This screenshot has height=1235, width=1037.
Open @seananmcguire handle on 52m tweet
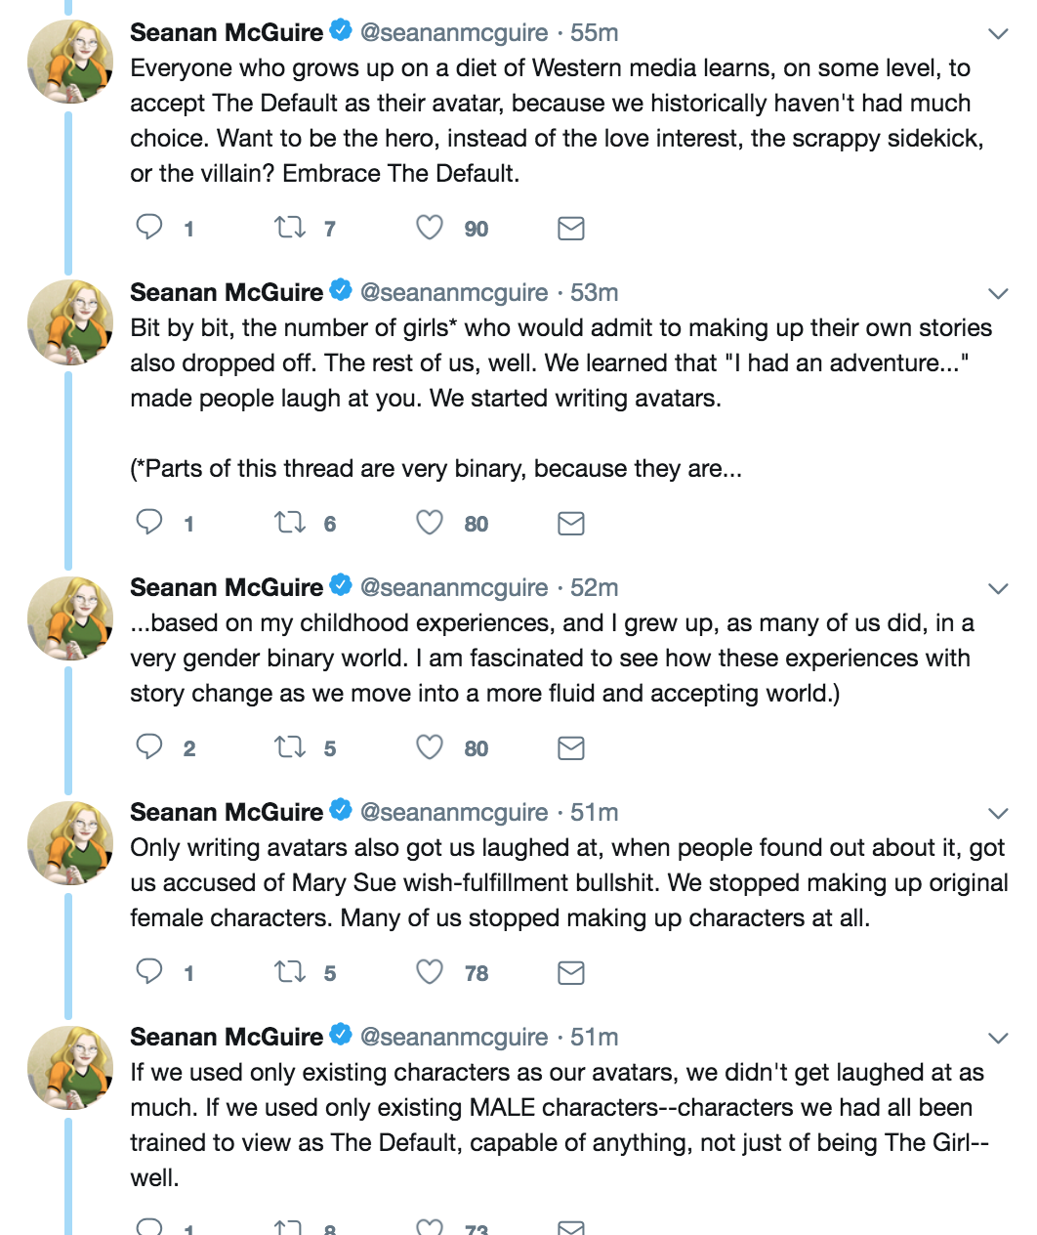pos(454,587)
